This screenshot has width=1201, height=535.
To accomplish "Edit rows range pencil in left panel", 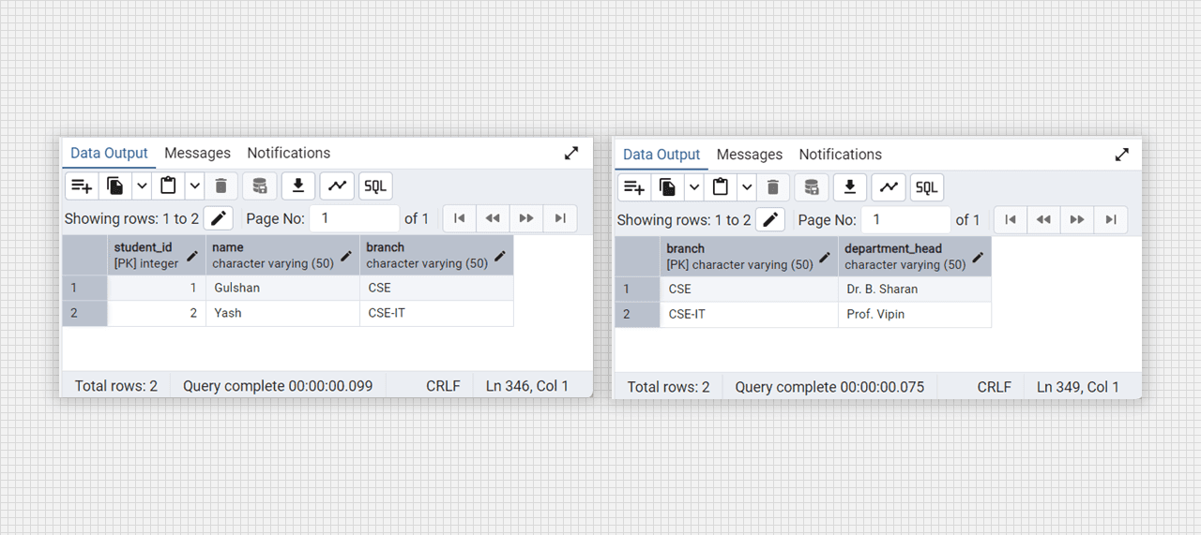I will (219, 218).
